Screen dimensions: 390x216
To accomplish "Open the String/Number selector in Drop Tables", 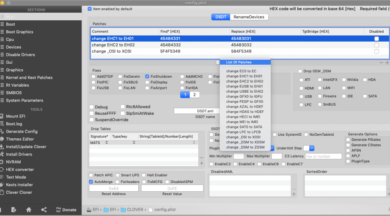I will point(194,142).
